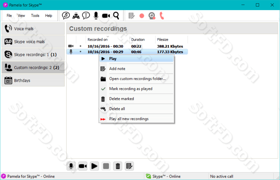Click the microphone icon of 00:29 recording
Screen dimensions: 280x180
[71, 52]
